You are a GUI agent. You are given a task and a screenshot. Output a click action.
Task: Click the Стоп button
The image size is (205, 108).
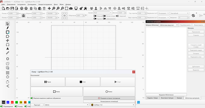click(x=83, y=82)
